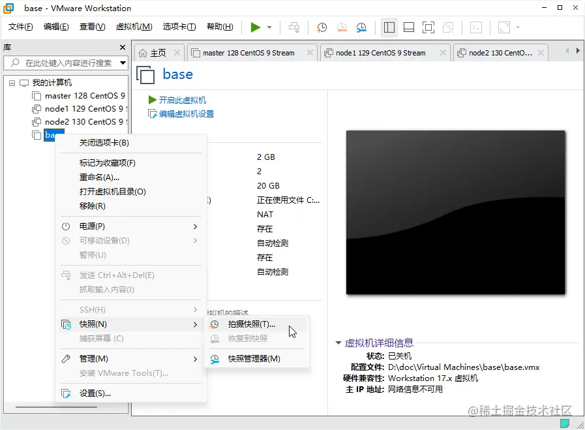Switch to master 128 CentOS 9 Stream tab
The height and width of the screenshot is (430, 585).
[x=248, y=53]
